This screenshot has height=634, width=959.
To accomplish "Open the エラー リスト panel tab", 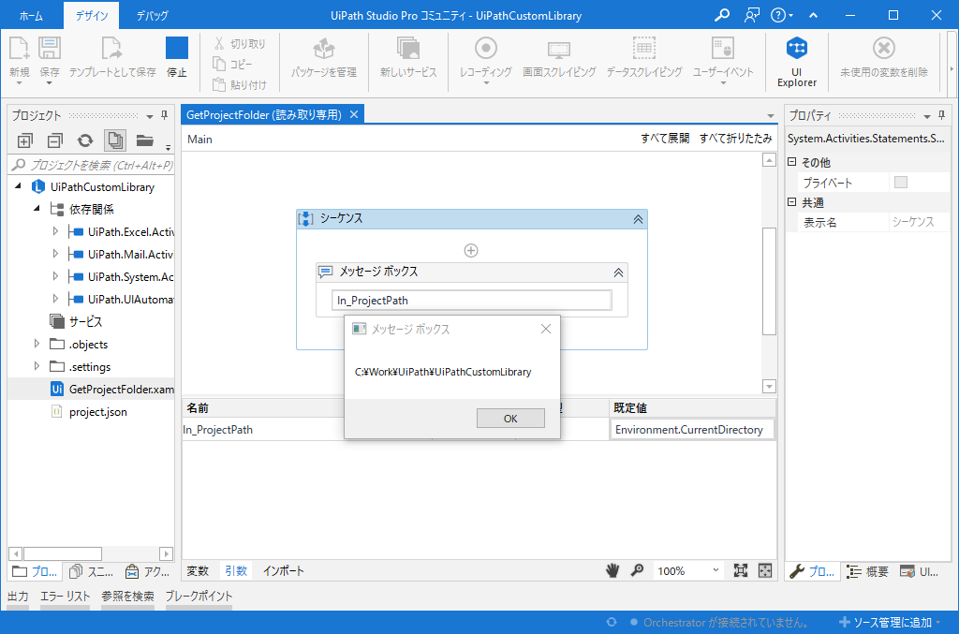I will pos(65,597).
